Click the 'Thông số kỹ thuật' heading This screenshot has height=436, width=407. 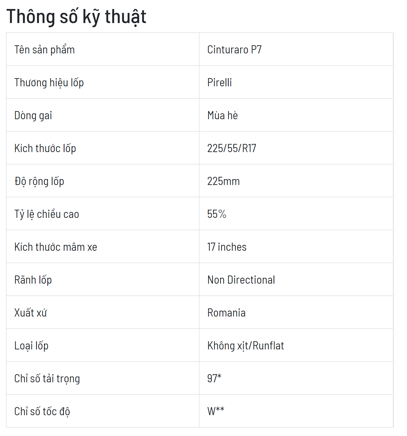pos(76,17)
